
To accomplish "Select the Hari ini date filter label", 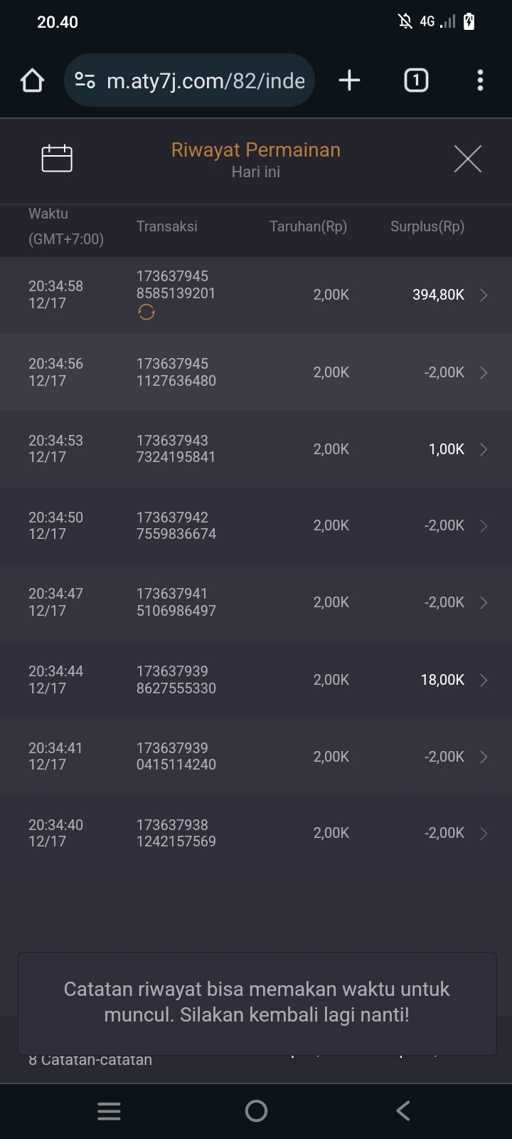I will pyautogui.click(x=256, y=172).
